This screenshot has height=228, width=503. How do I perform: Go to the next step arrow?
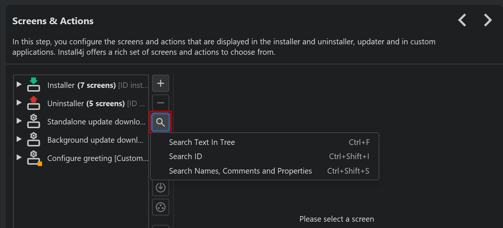488,20
